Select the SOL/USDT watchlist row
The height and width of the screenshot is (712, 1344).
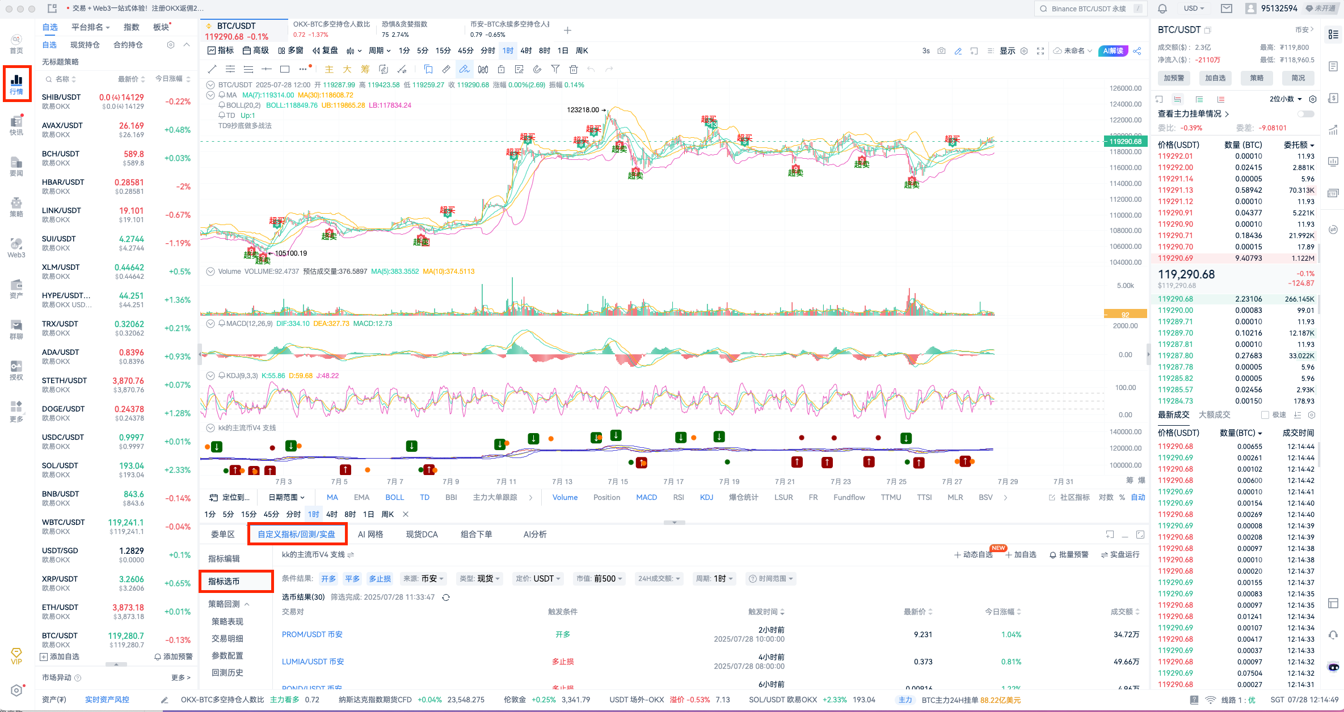116,470
